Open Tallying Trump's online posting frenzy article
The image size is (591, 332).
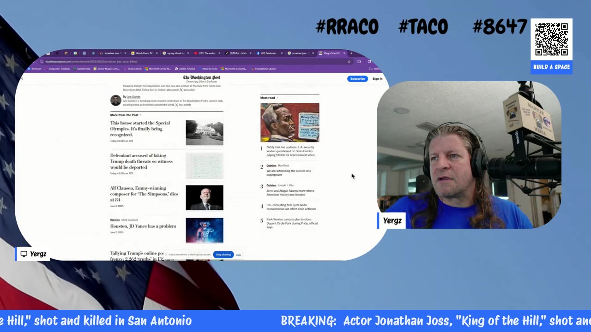tap(137, 256)
